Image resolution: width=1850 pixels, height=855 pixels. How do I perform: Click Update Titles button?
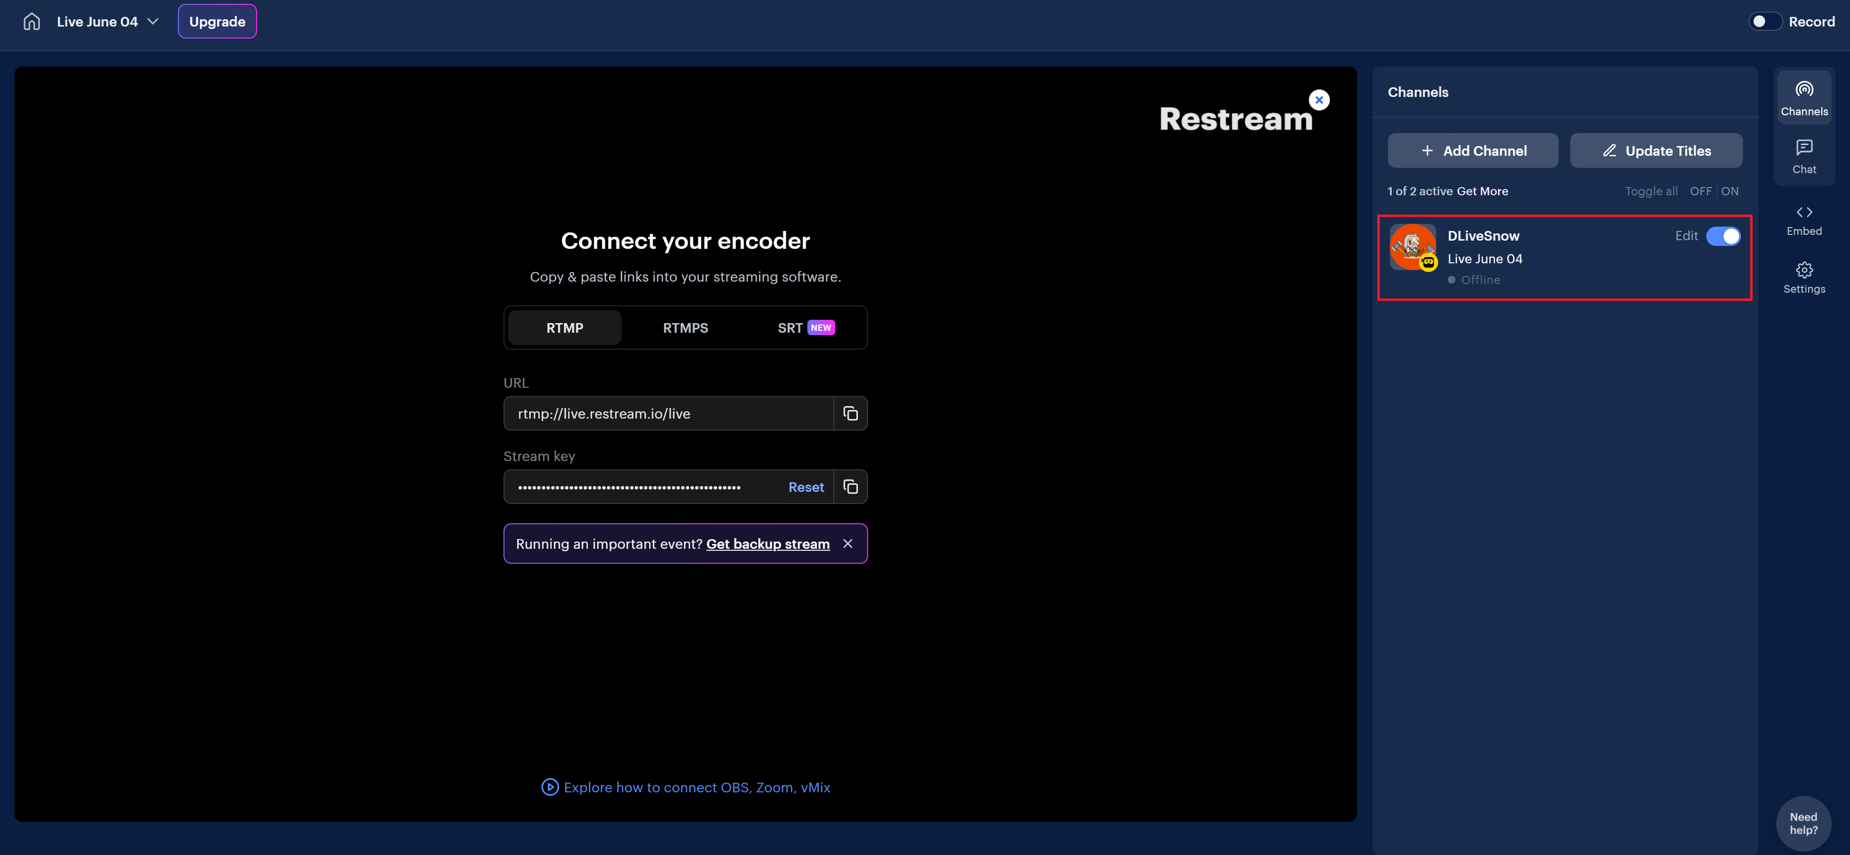pyautogui.click(x=1655, y=151)
